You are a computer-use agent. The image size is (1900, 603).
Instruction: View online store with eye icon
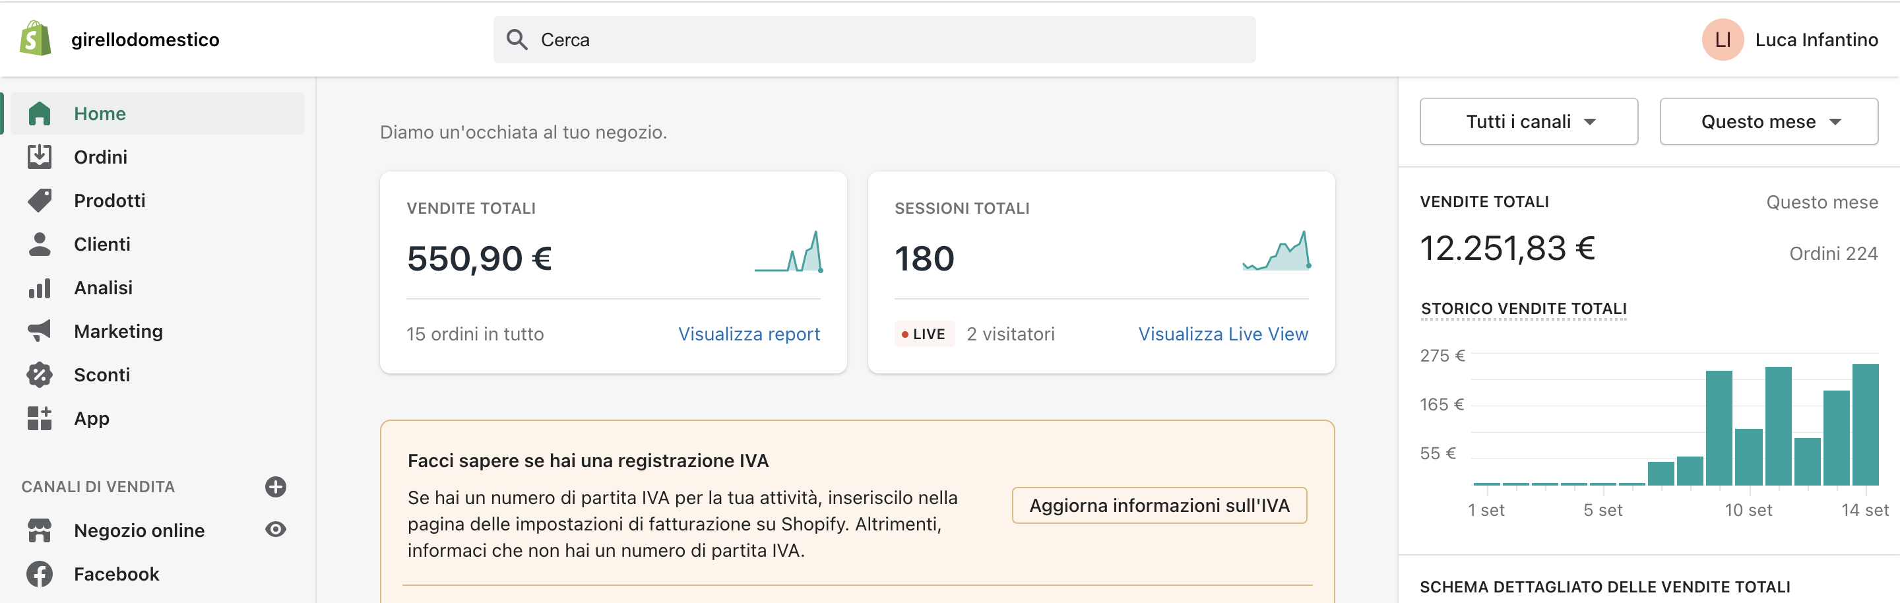275,529
